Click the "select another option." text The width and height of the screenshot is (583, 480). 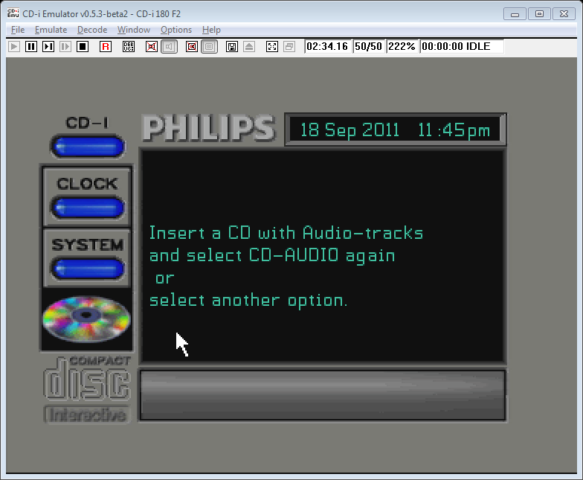[x=248, y=301]
